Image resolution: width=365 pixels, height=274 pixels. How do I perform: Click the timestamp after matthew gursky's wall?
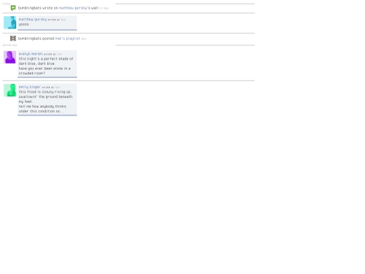104,8
